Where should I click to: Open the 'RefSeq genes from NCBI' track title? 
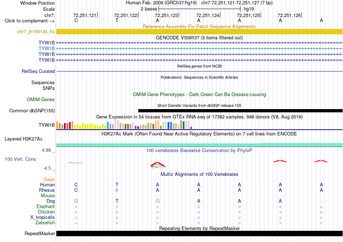[199, 66]
